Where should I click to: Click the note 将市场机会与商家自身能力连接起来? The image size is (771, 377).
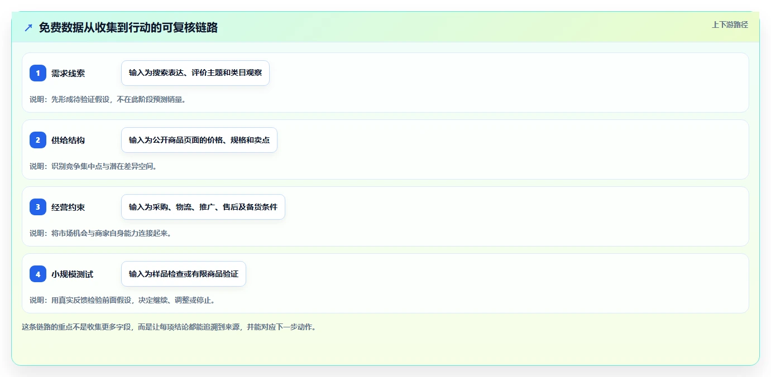(100, 233)
